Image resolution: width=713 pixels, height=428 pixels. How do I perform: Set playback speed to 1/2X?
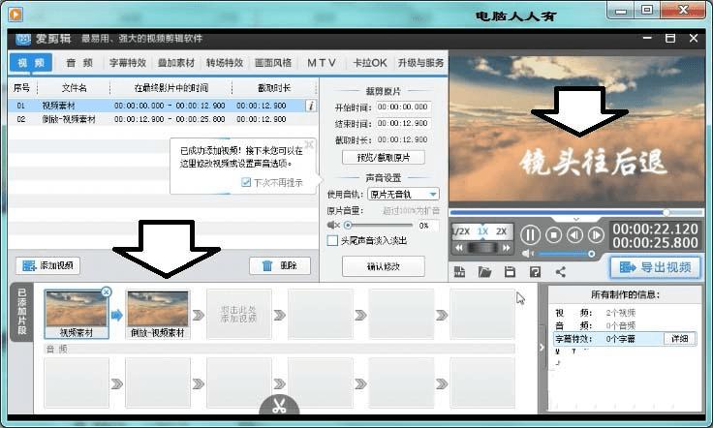pyautogui.click(x=461, y=231)
